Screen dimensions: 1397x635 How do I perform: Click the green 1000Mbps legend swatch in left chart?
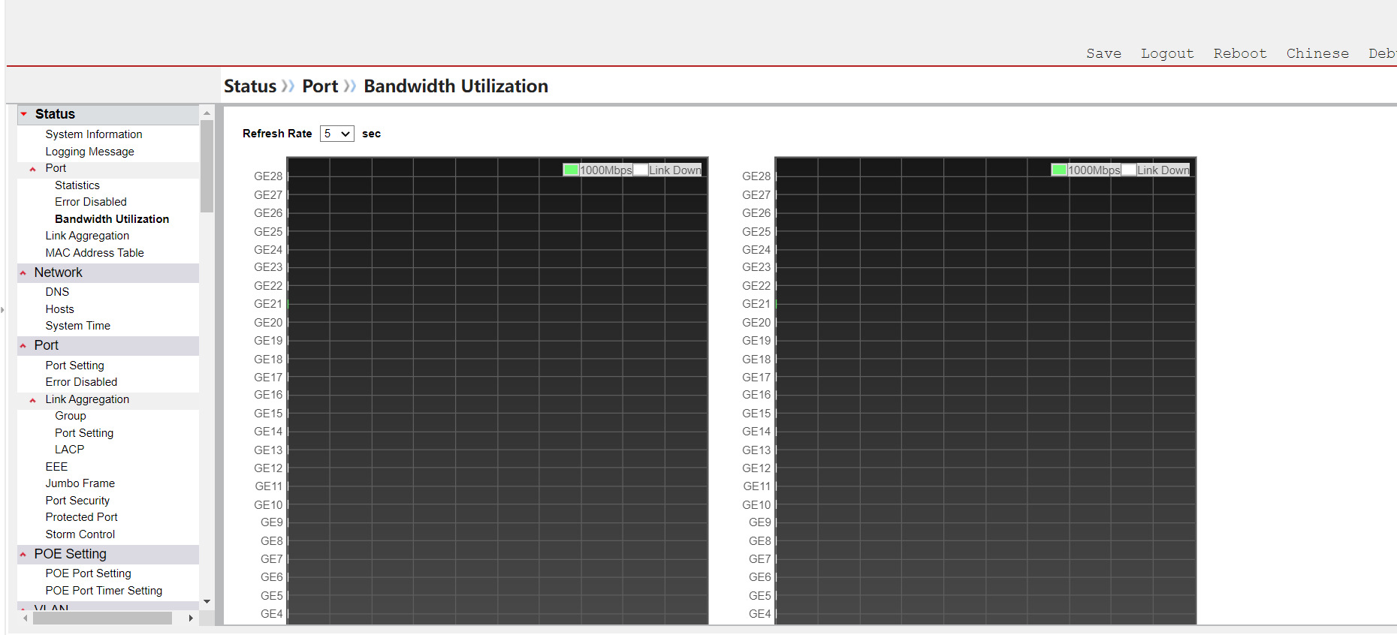[571, 170]
